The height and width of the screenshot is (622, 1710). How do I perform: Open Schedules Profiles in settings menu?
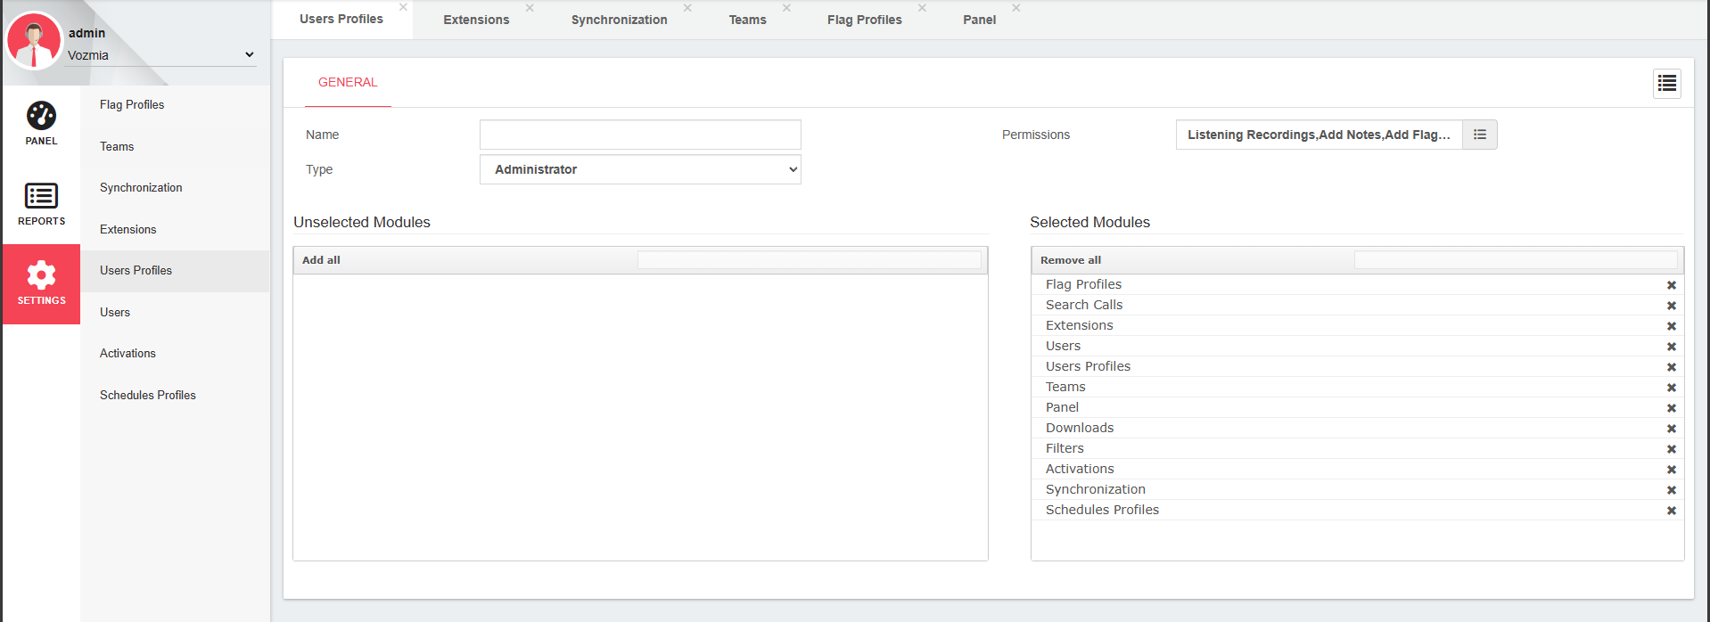pyautogui.click(x=148, y=395)
